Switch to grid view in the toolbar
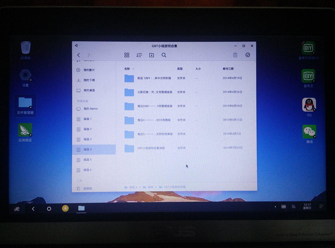Screen dimensions: 335x248 pos(127,55)
